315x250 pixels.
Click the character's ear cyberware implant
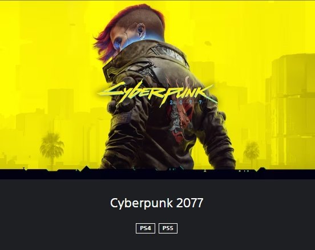click(140, 30)
